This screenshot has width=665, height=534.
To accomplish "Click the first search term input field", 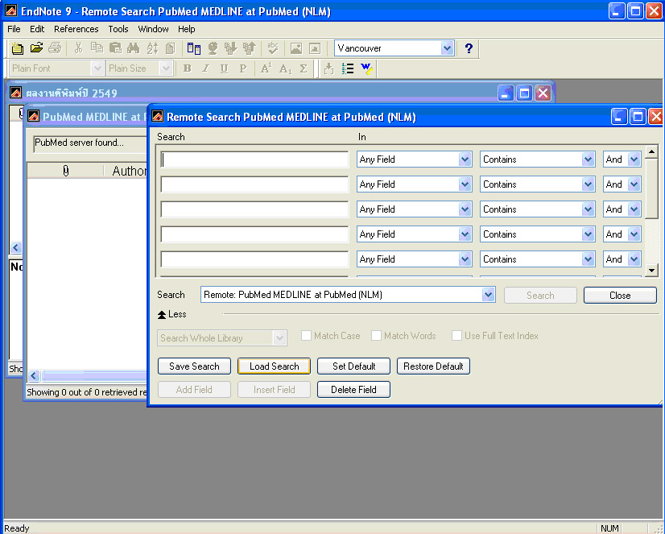I will pyautogui.click(x=254, y=159).
